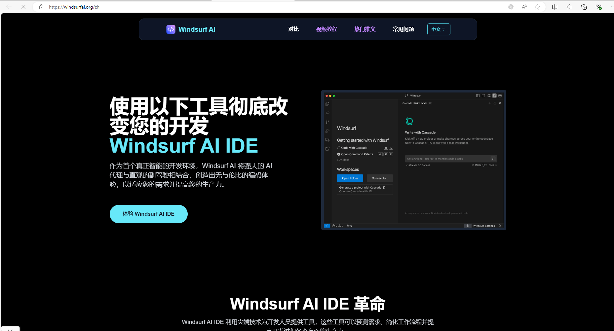Click the cyan Windsurf AI IDE headline
Viewport: 614px width, 331px height.
pyautogui.click(x=184, y=146)
